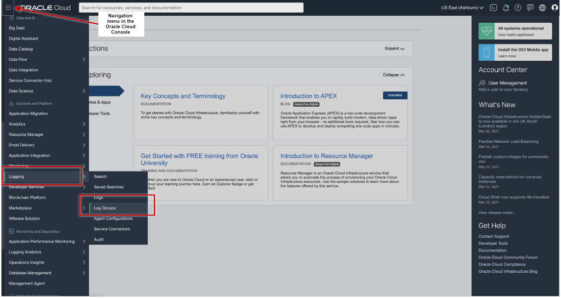The image size is (561, 298).
Task: Open VMware Solution menu item
Action: tap(24, 218)
